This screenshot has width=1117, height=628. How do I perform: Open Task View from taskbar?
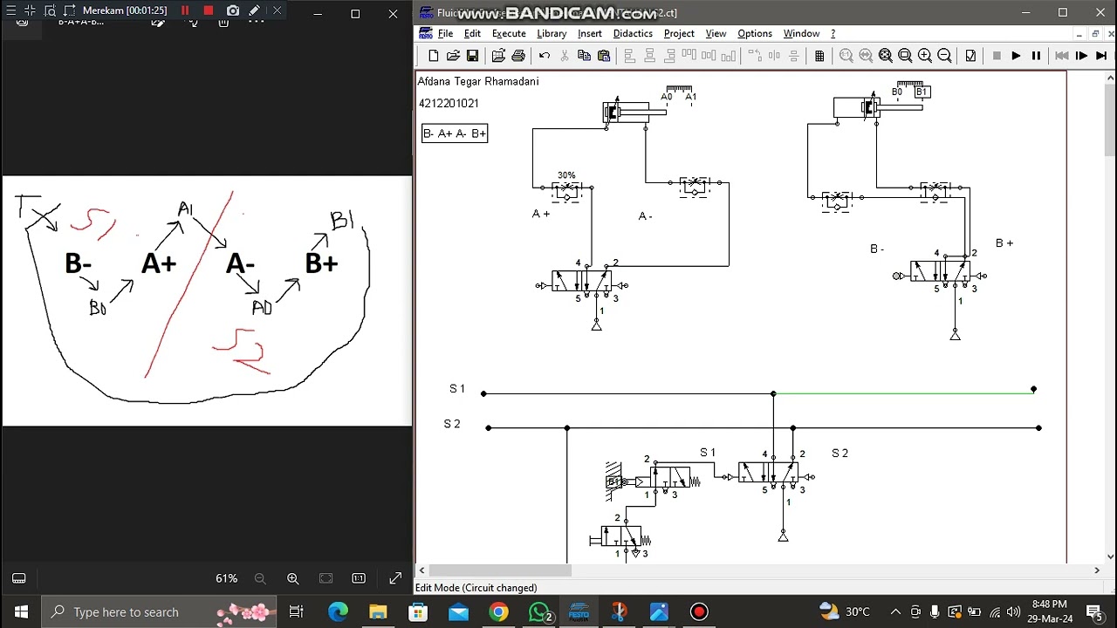pyautogui.click(x=296, y=611)
